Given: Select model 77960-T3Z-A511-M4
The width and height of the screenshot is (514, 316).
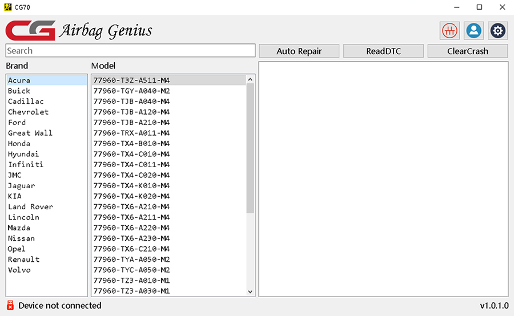Looking at the screenshot, I should tap(168, 80).
